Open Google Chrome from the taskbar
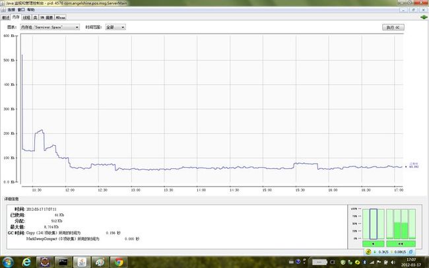This screenshot has width=429, height=268. [118, 262]
